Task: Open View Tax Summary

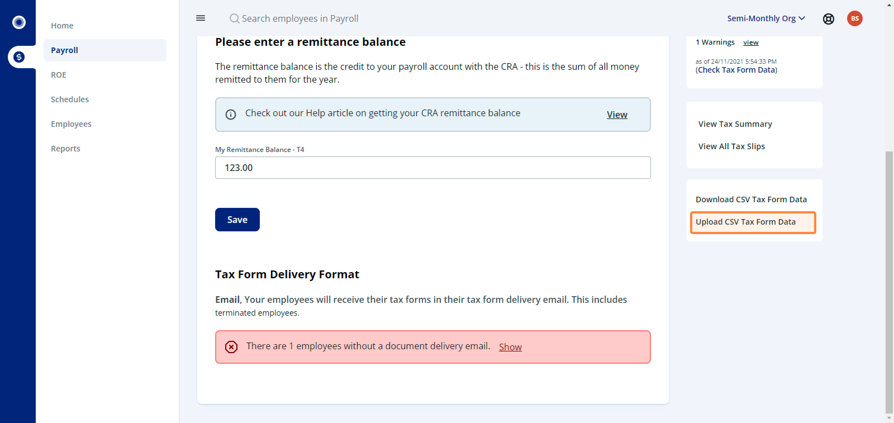Action: [735, 124]
